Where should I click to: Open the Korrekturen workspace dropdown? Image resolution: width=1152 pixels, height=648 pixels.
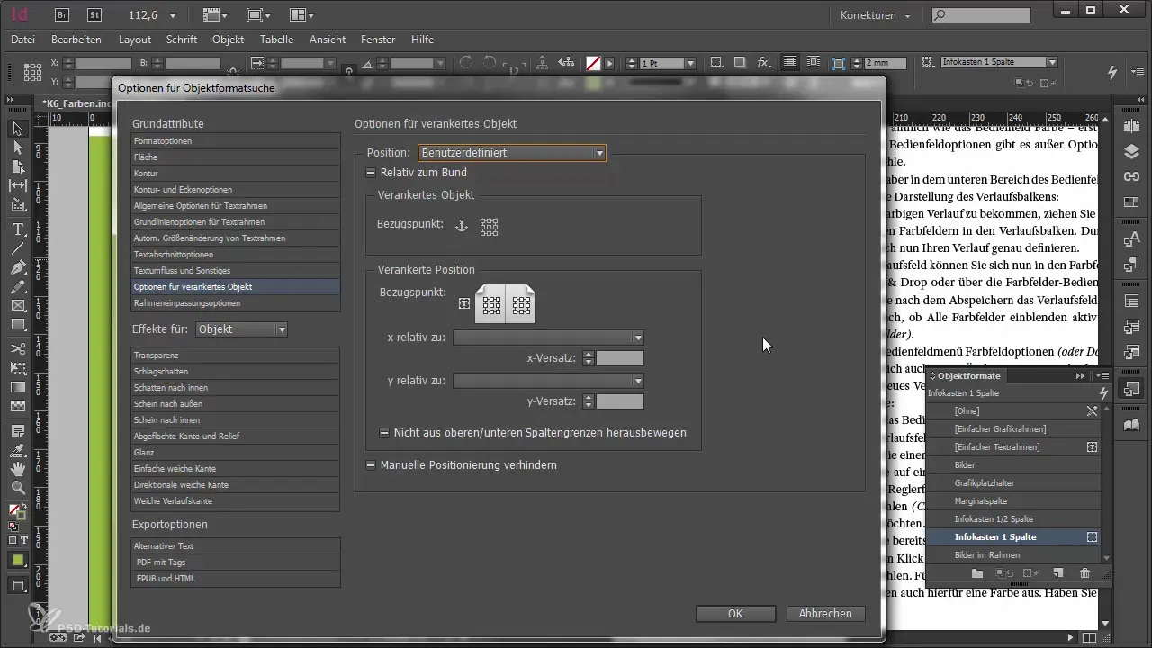point(875,15)
